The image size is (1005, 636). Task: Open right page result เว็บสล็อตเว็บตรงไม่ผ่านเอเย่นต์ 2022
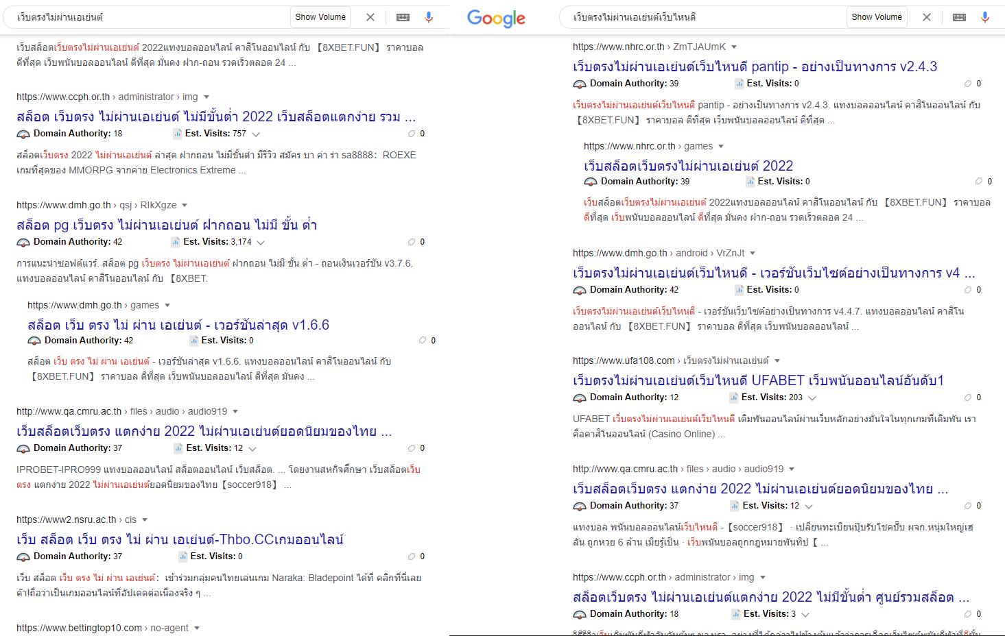click(x=688, y=166)
